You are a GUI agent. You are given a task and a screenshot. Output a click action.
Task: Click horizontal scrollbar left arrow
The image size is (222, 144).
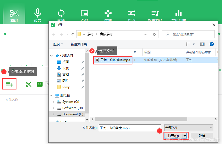click(92, 119)
